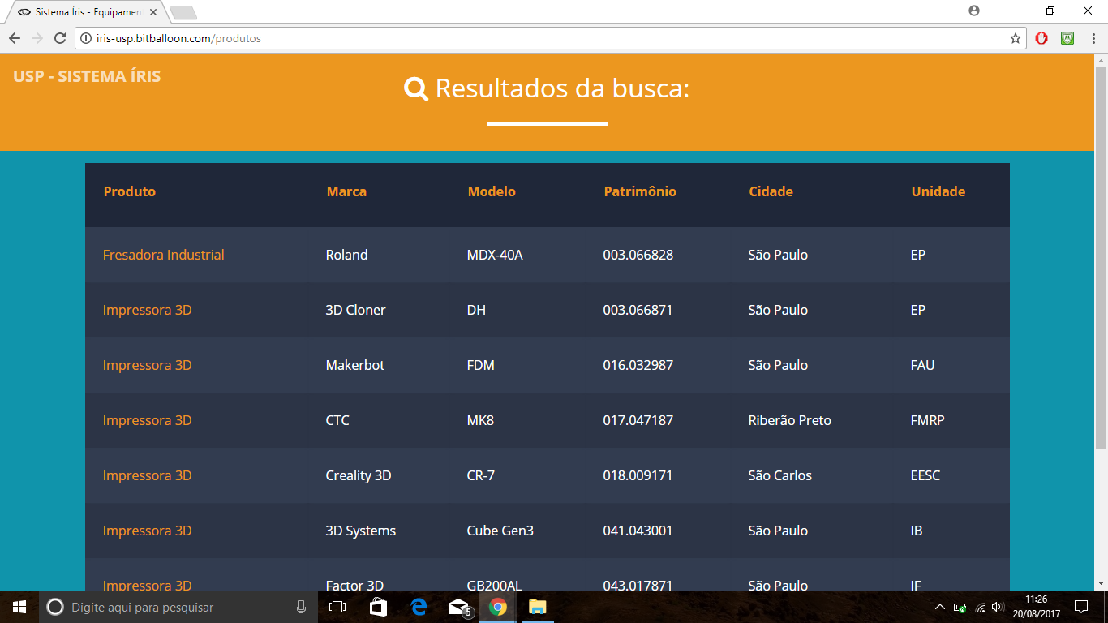Open the Opera extension icon
This screenshot has width=1108, height=623.
pyautogui.click(x=1041, y=38)
